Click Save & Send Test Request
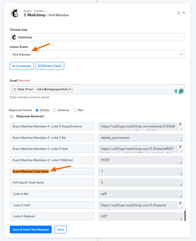 coord(31,229)
